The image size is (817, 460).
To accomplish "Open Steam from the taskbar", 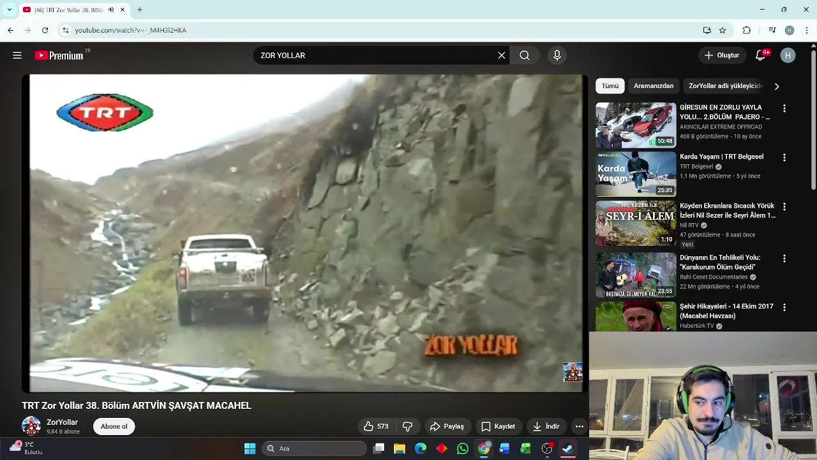I will click(x=567, y=448).
